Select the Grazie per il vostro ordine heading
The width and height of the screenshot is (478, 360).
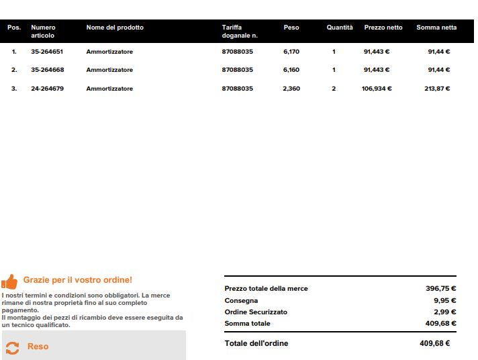[78, 280]
